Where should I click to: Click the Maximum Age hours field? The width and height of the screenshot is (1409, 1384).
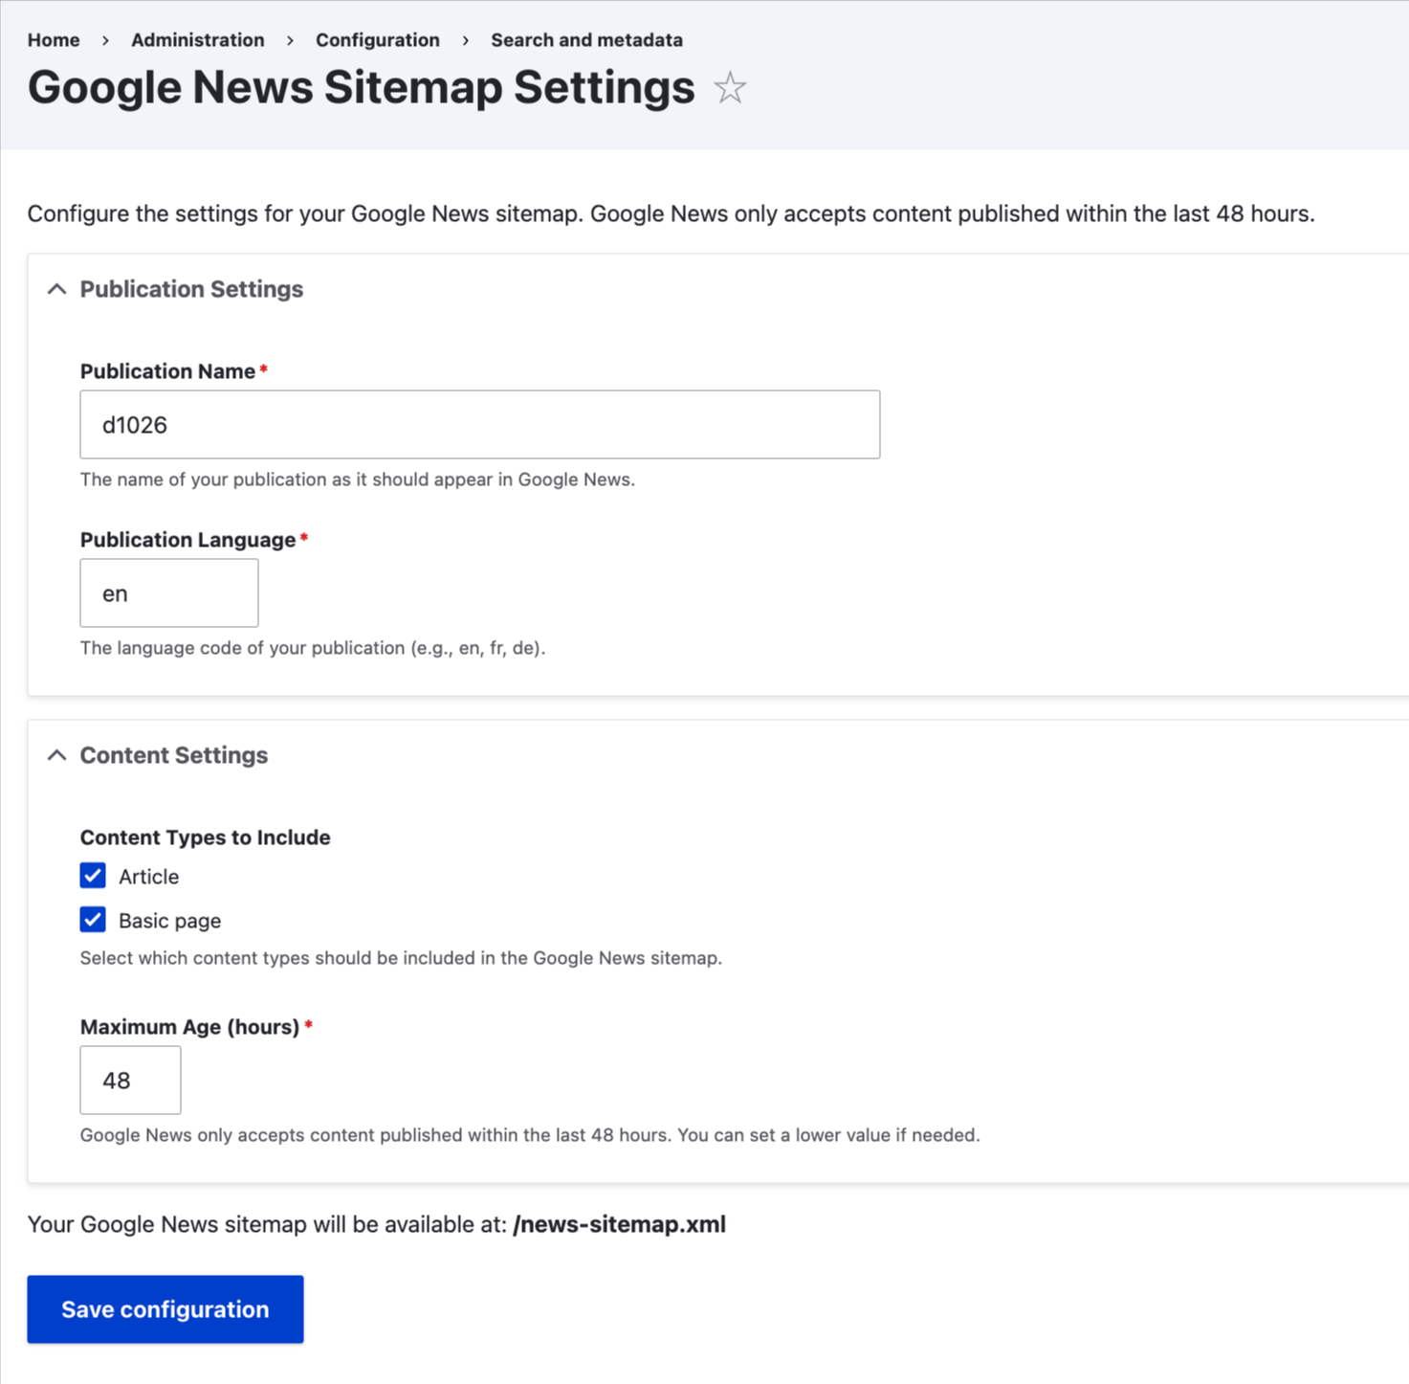click(130, 1080)
